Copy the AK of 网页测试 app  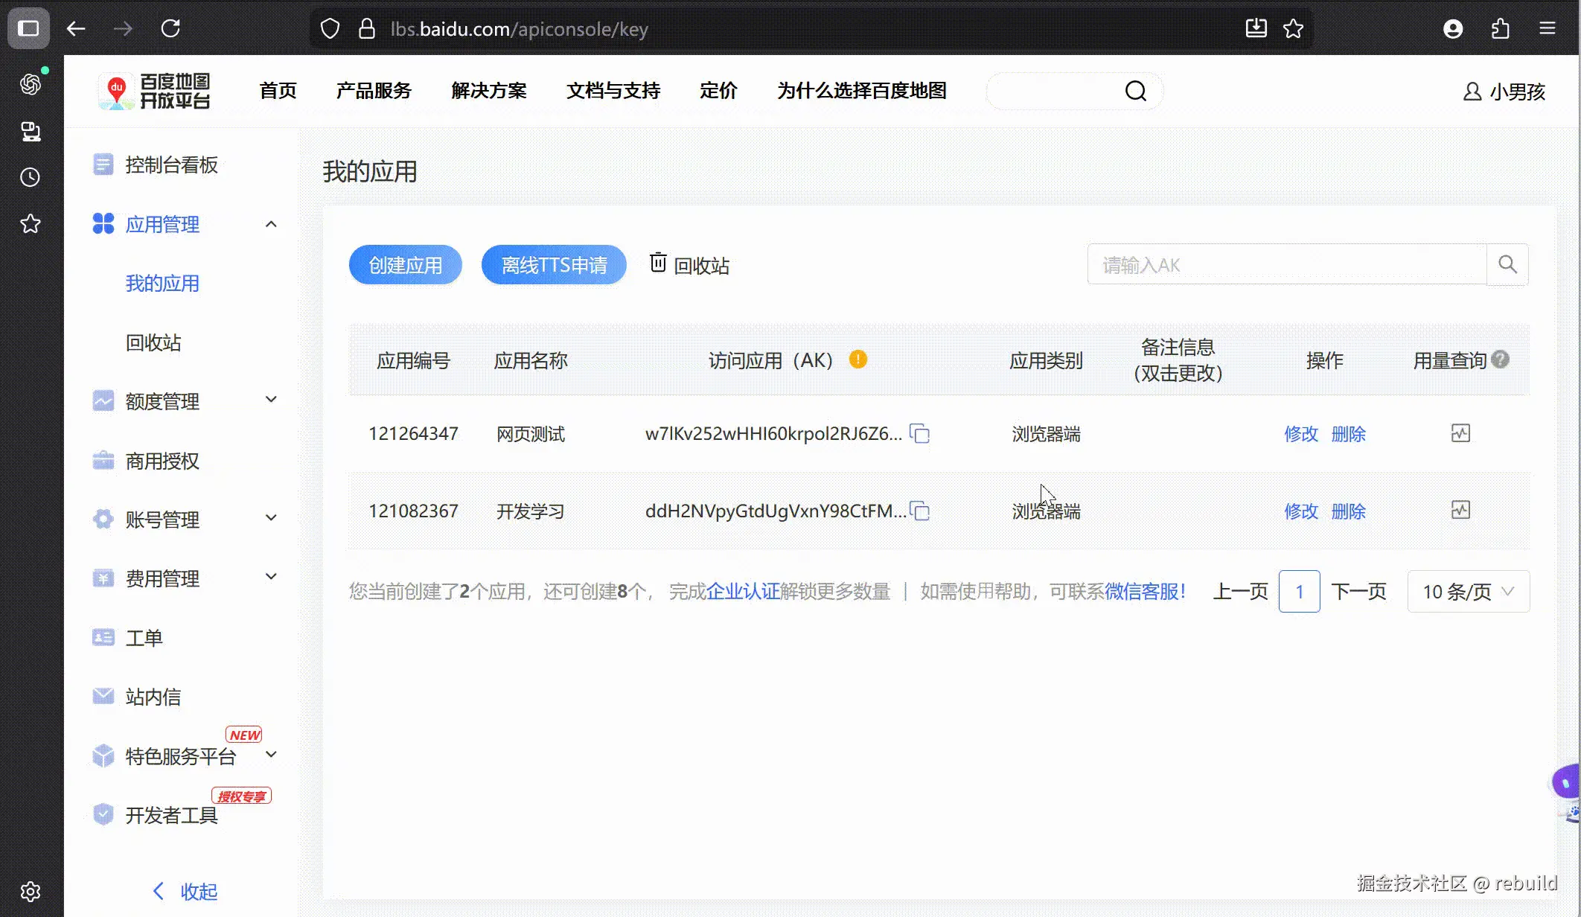click(921, 434)
